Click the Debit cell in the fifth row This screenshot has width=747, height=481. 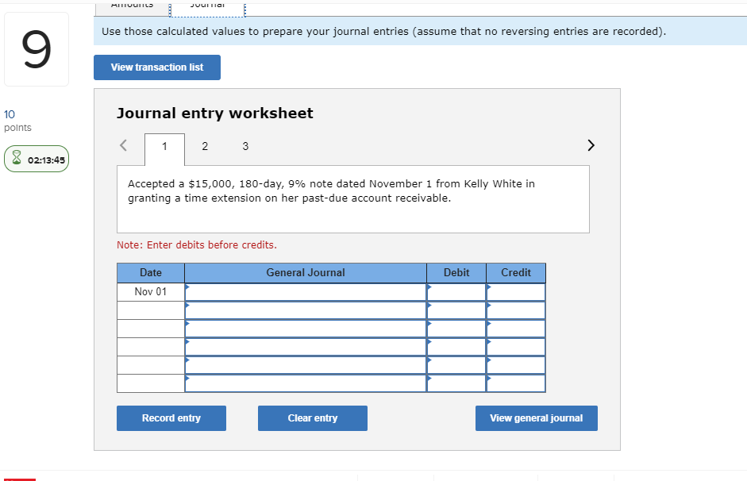tap(456, 365)
